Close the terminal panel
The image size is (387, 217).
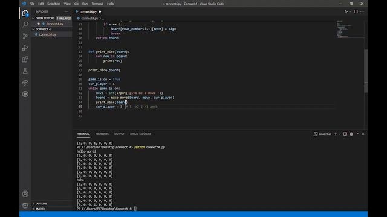tap(363, 134)
